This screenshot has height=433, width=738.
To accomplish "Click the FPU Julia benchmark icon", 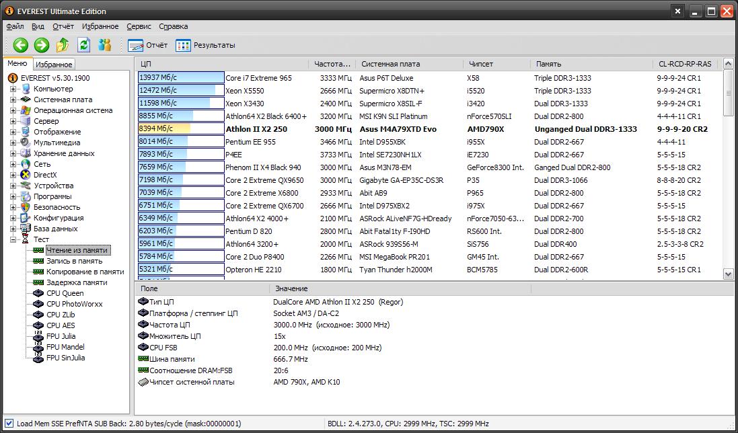I will click(x=38, y=336).
